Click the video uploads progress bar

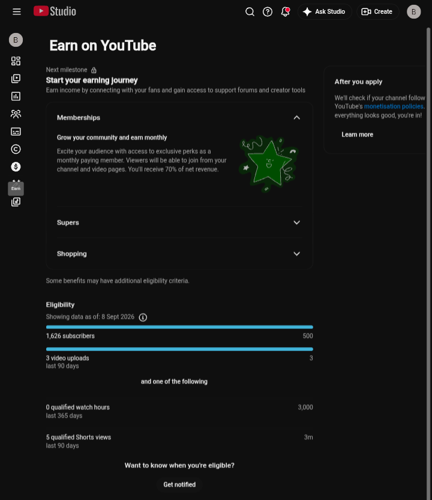tap(179, 349)
